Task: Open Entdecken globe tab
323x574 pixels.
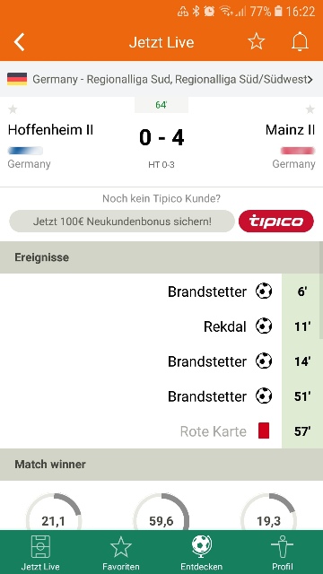Action: tap(201, 552)
